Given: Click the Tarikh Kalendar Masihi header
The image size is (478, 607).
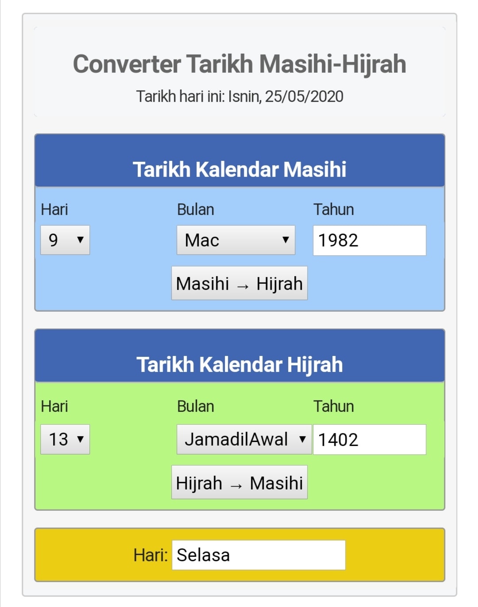Looking at the screenshot, I should (x=239, y=169).
